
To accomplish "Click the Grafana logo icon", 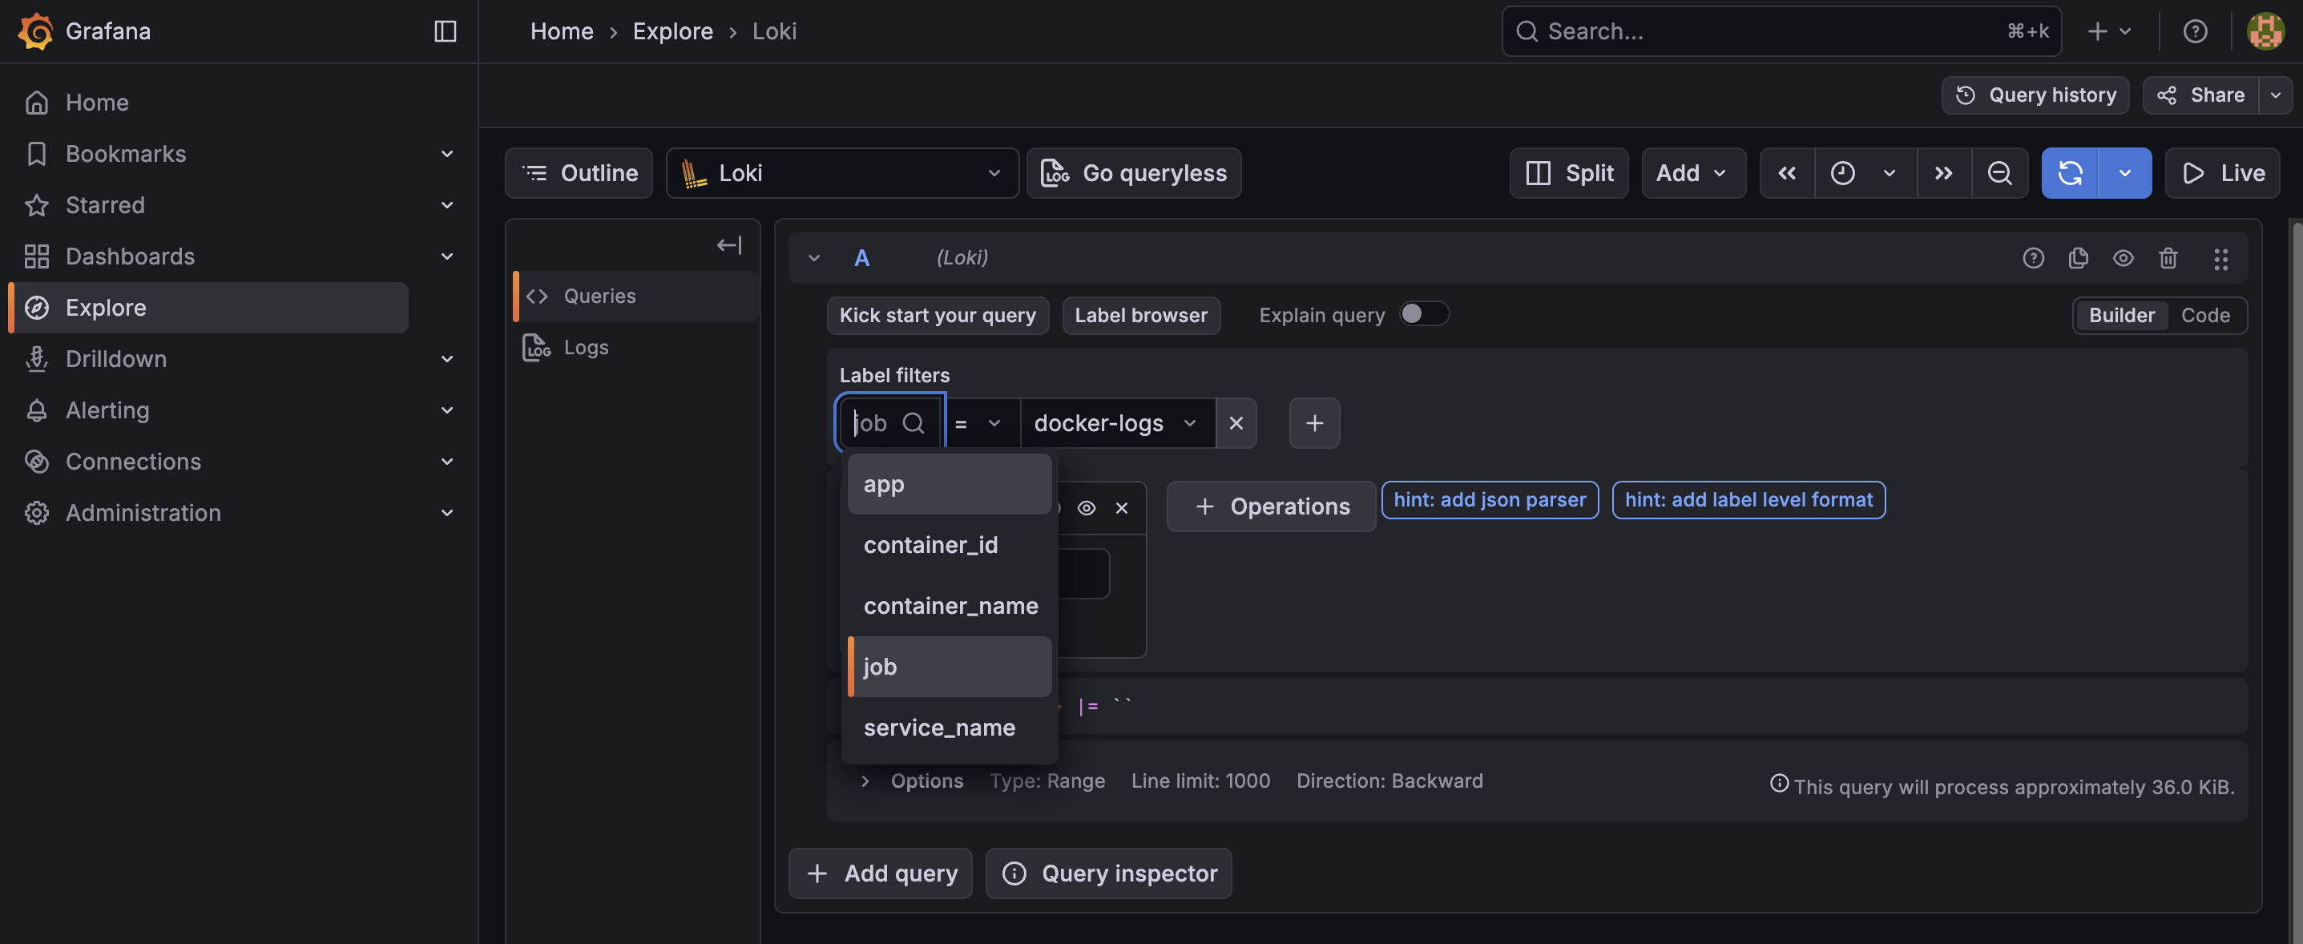I will coord(36,31).
